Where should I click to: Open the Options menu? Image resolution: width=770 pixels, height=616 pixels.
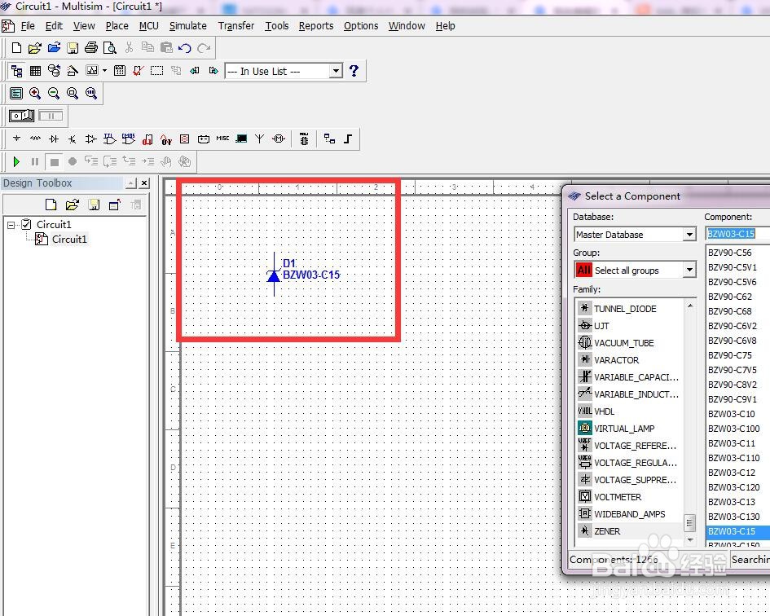pyautogui.click(x=360, y=25)
